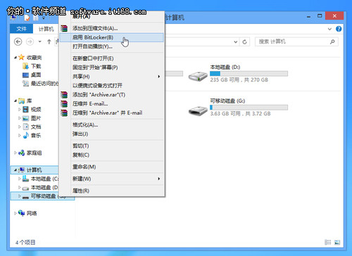Select the Removable Disk G: drive icon
Screen dimensions: 352x256
(198, 110)
